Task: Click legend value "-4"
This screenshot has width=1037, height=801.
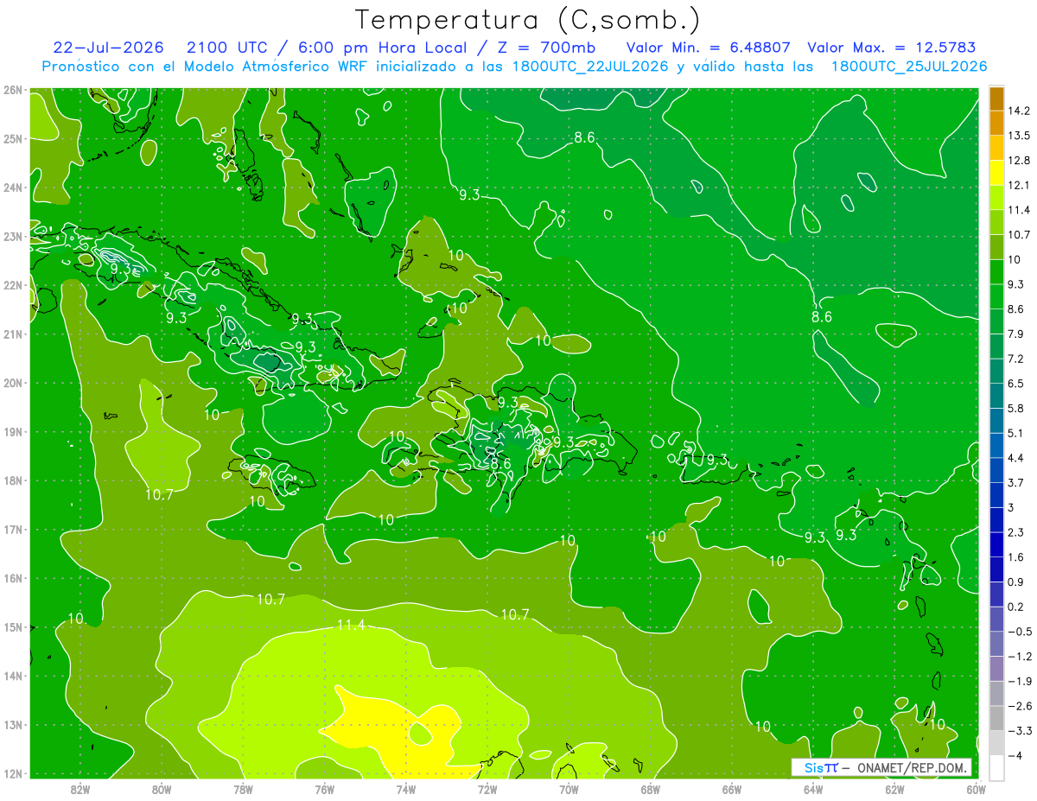Action: click(1015, 755)
